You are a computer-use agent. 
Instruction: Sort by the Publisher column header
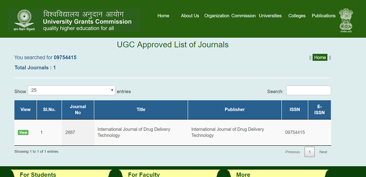click(x=235, y=109)
